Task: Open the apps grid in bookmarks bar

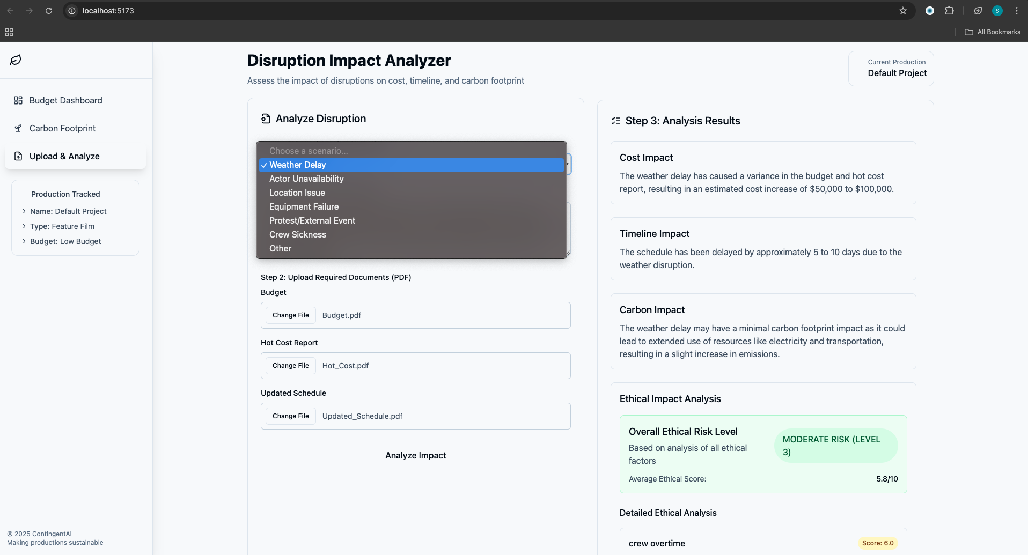Action: click(9, 32)
